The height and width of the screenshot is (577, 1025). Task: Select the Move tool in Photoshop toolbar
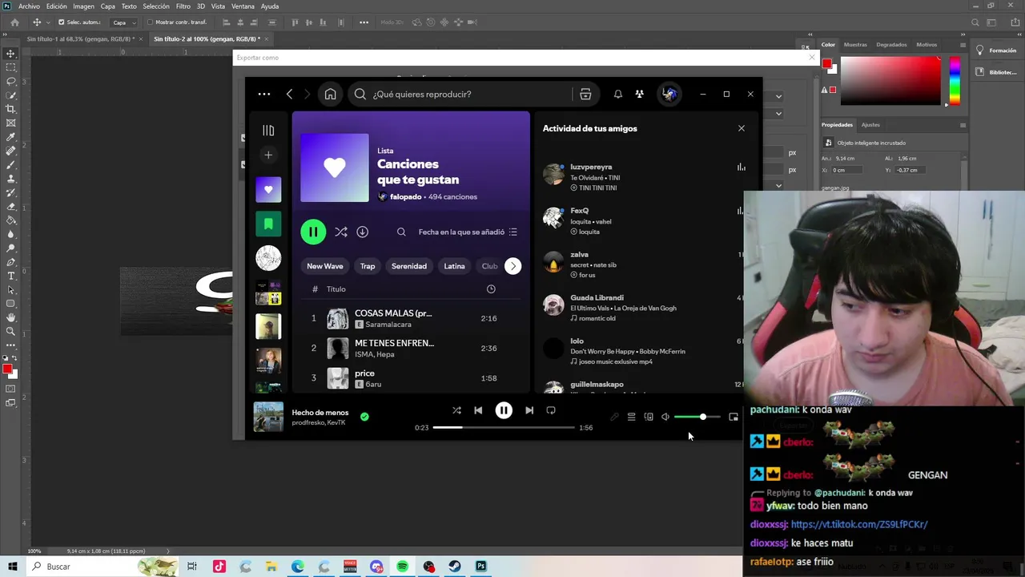[10, 53]
